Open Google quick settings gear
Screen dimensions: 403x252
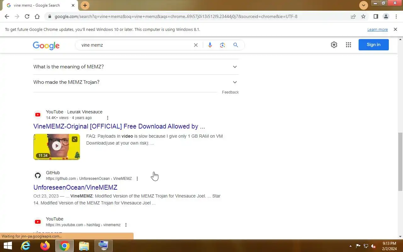pos(334,45)
